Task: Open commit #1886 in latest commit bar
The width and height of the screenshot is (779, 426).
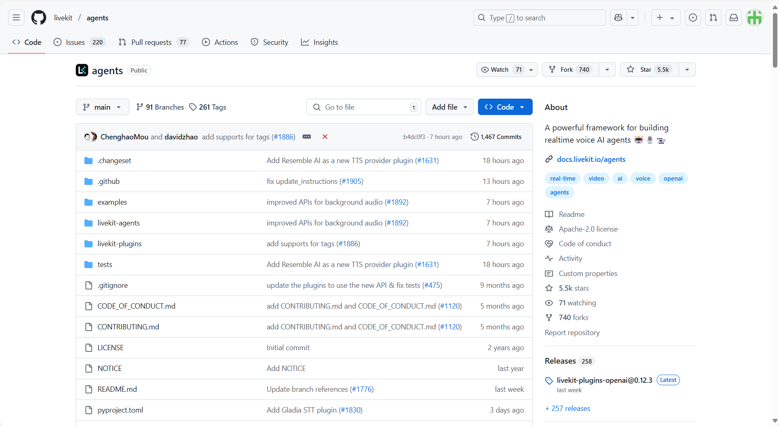Action: 283,137
